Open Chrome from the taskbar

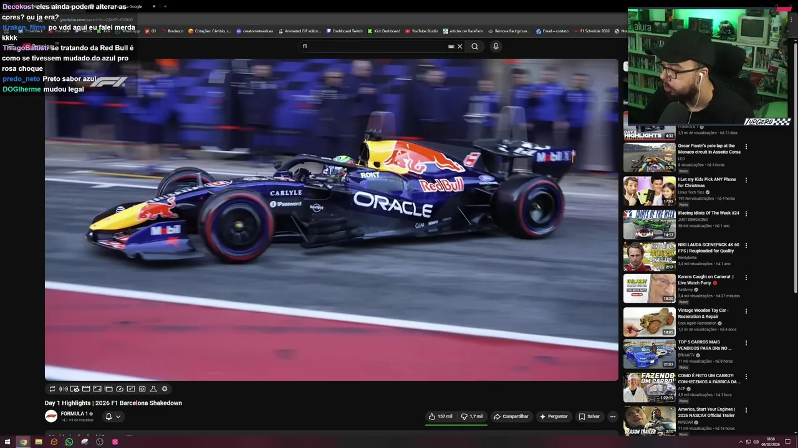(23, 442)
